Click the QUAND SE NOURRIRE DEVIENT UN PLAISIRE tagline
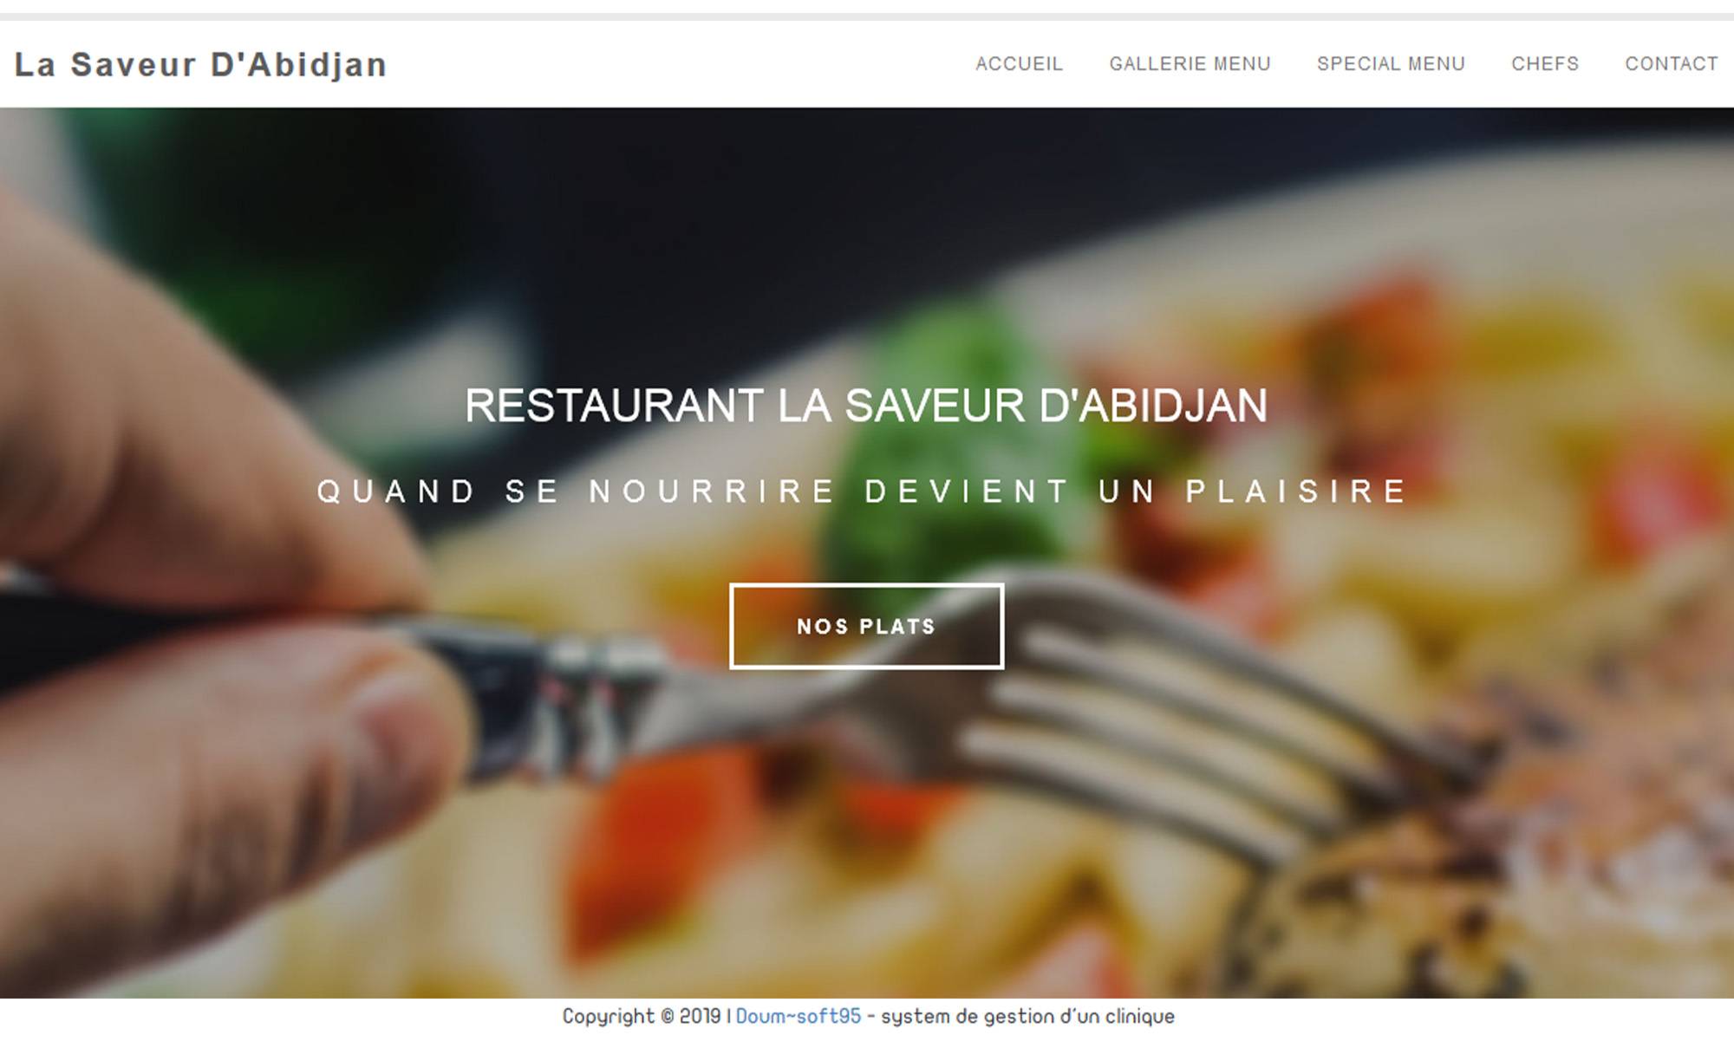Image resolution: width=1734 pixels, height=1061 pixels. point(864,491)
